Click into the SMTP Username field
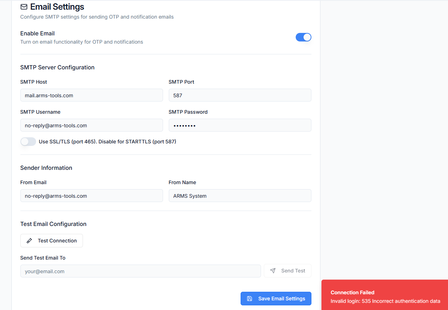This screenshot has height=310, width=448. click(x=92, y=126)
